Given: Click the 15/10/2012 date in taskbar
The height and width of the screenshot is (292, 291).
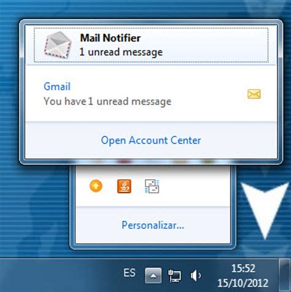Looking at the screenshot, I should (x=243, y=283).
